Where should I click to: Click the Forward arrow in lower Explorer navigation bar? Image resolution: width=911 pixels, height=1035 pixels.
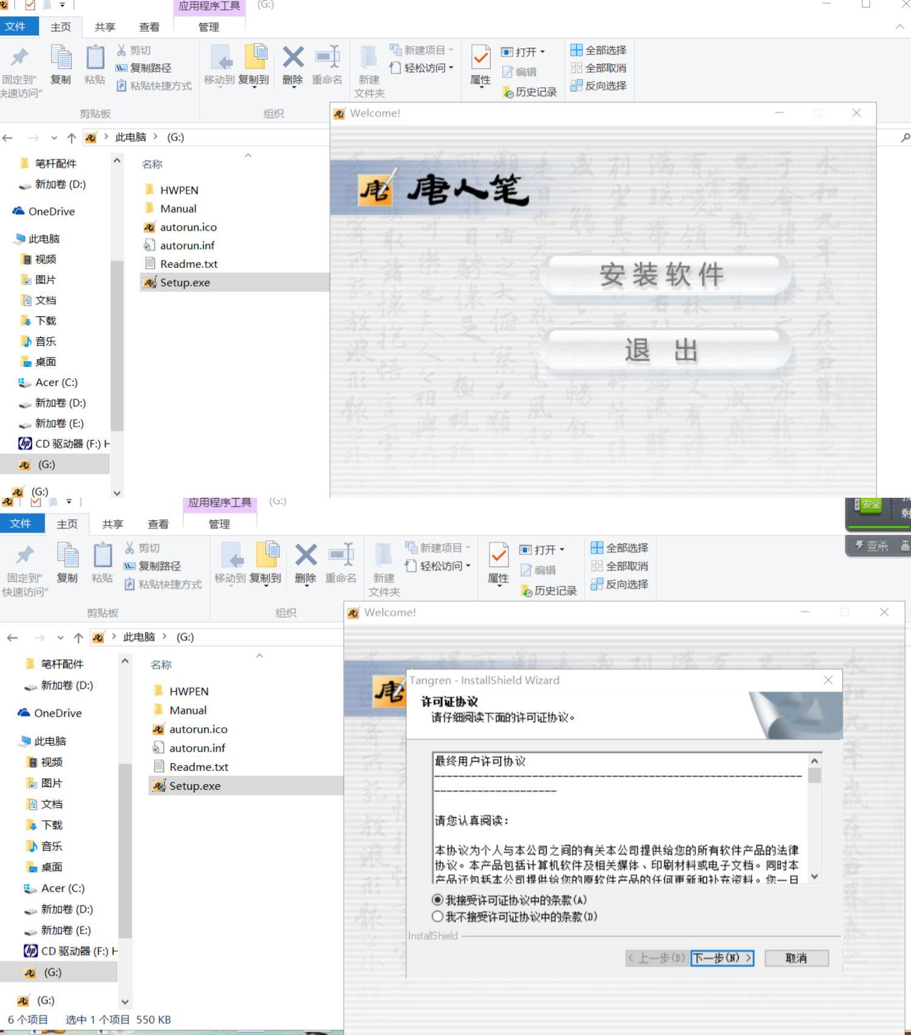click(x=39, y=637)
